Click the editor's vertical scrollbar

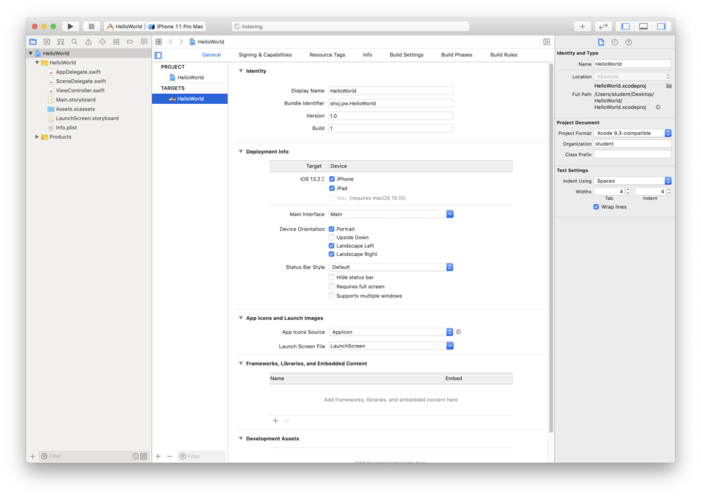(550, 246)
